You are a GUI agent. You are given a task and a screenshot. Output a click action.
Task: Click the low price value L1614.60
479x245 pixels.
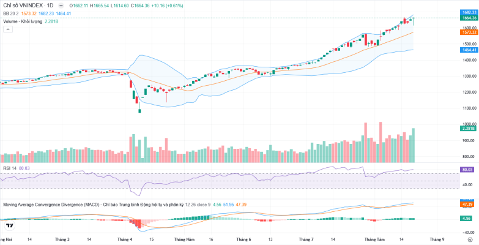click(119, 6)
